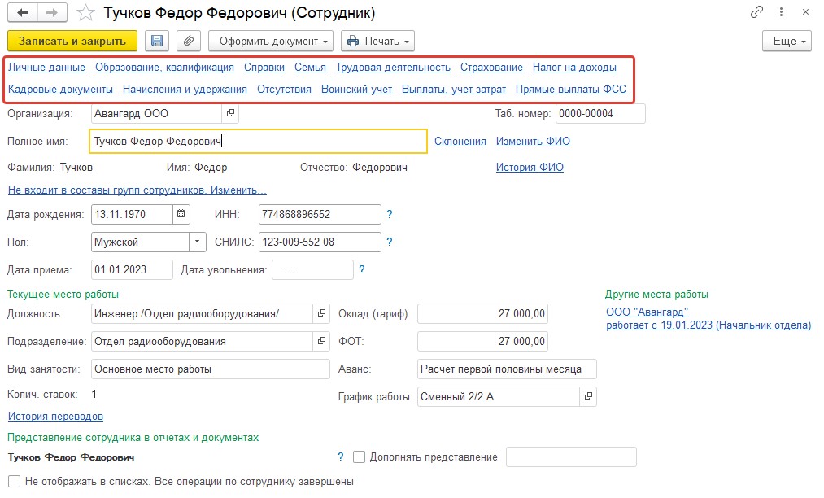Click Записать и закрыть button
Image resolution: width=824 pixels, height=498 pixels.
pyautogui.click(x=72, y=41)
